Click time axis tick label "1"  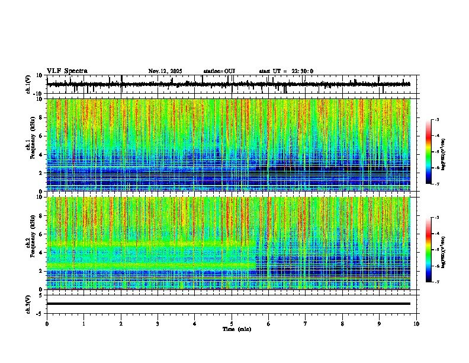click(83, 324)
